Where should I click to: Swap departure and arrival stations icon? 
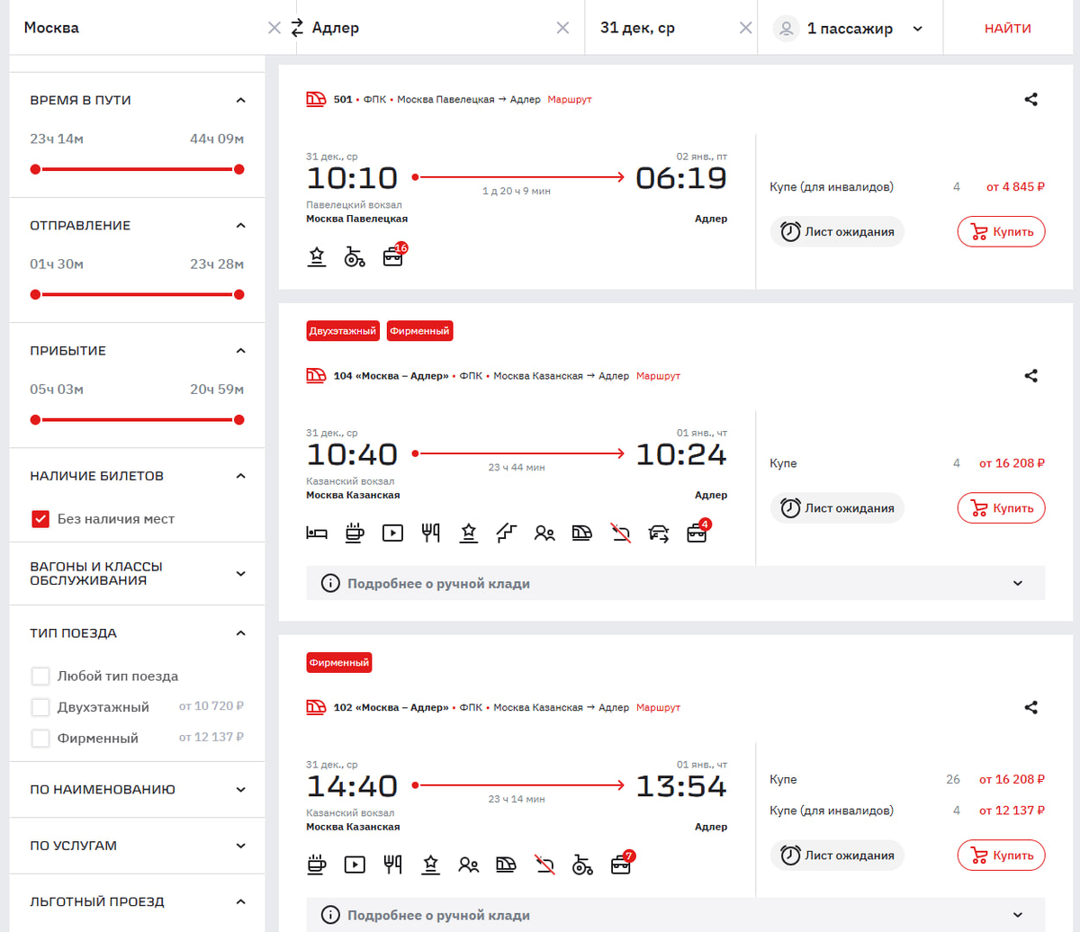click(x=298, y=28)
